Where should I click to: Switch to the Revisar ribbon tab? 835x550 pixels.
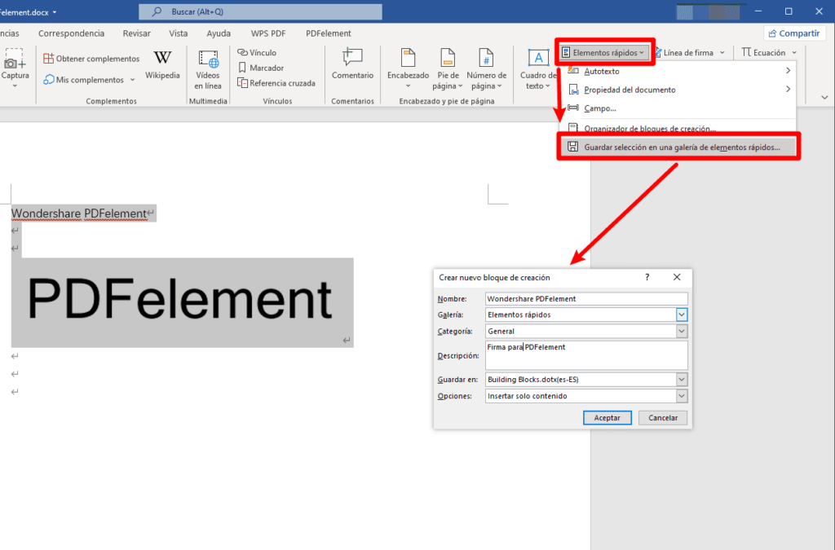pos(136,33)
